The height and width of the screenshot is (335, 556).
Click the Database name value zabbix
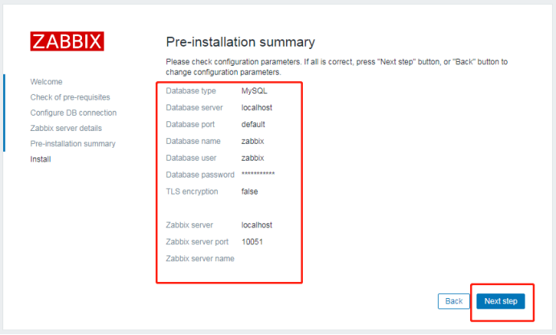(252, 141)
